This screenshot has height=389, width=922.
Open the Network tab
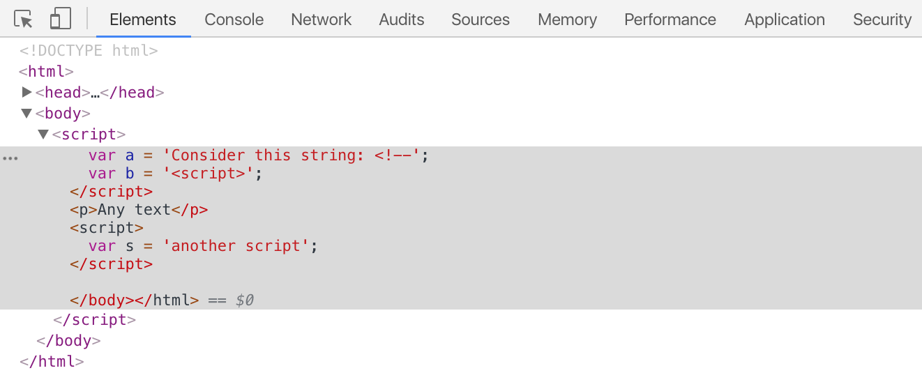pos(321,20)
